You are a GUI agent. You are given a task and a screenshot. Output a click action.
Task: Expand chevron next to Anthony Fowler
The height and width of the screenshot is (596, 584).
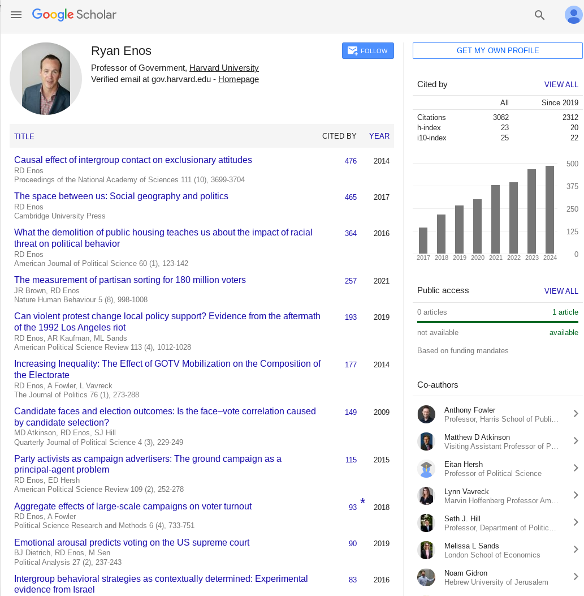click(x=576, y=414)
